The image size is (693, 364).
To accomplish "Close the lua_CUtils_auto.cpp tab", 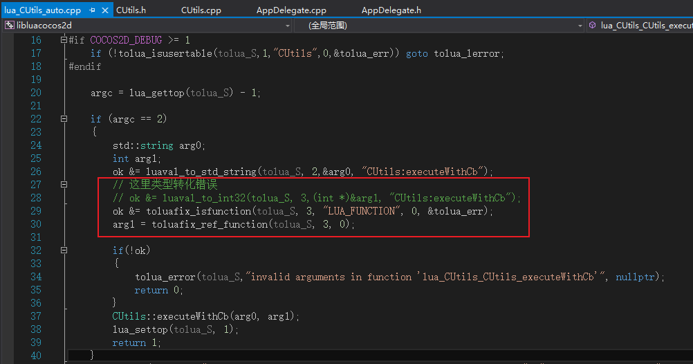I will [104, 10].
